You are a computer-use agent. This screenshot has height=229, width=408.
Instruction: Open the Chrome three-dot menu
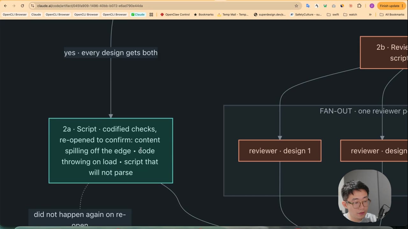pos(403,6)
